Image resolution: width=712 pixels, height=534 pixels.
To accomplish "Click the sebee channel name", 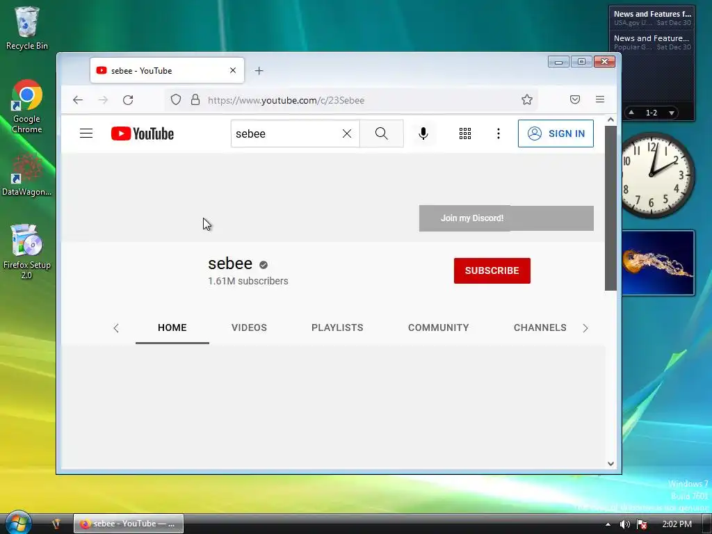I will (229, 264).
